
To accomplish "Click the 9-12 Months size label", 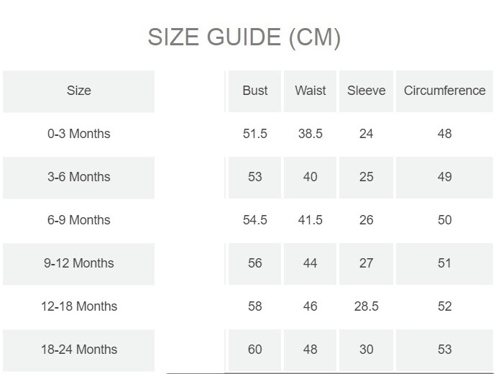I will (79, 263).
